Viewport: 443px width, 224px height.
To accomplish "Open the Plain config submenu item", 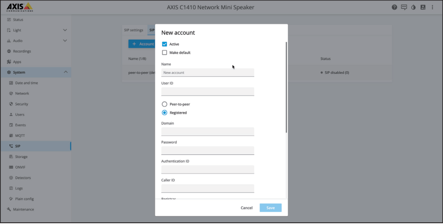I will click(36, 199).
